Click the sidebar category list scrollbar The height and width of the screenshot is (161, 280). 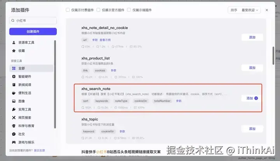(x=55, y=84)
